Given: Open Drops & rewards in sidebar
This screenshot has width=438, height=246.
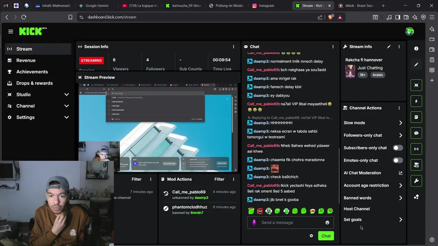Looking at the screenshot, I should point(38,83).
